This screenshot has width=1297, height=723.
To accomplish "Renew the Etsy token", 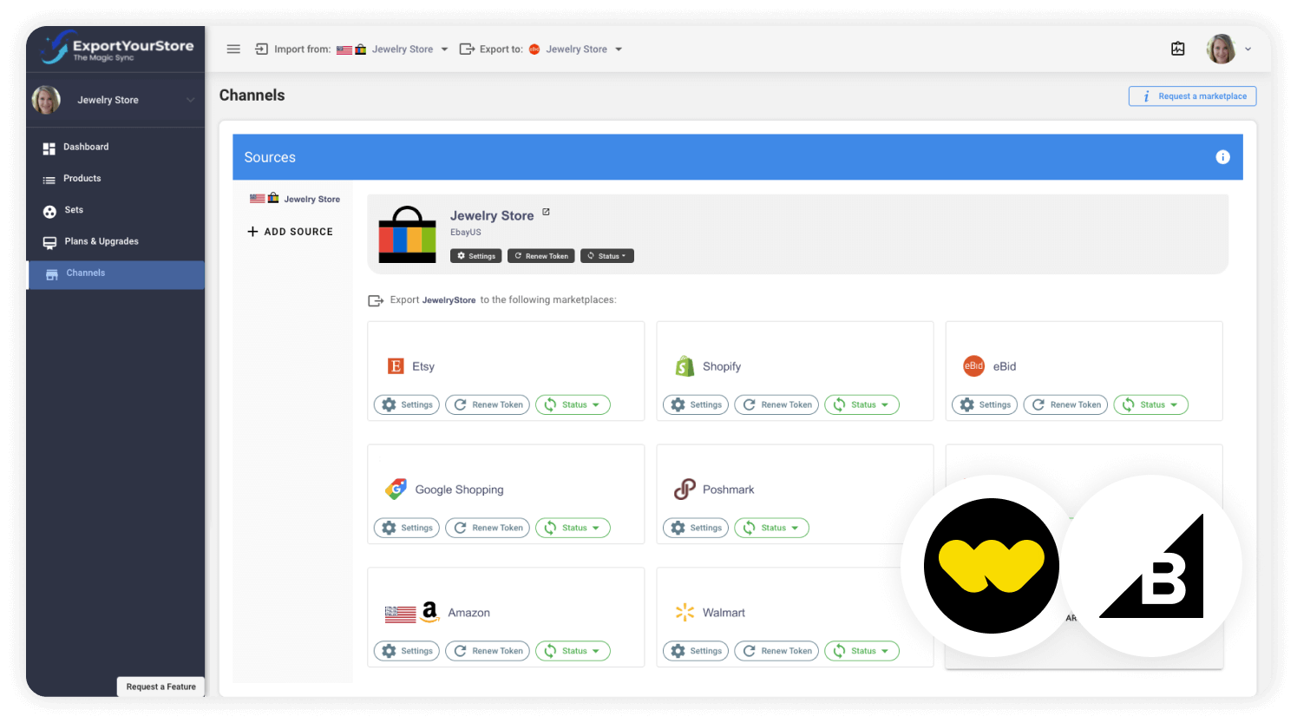I will point(488,404).
